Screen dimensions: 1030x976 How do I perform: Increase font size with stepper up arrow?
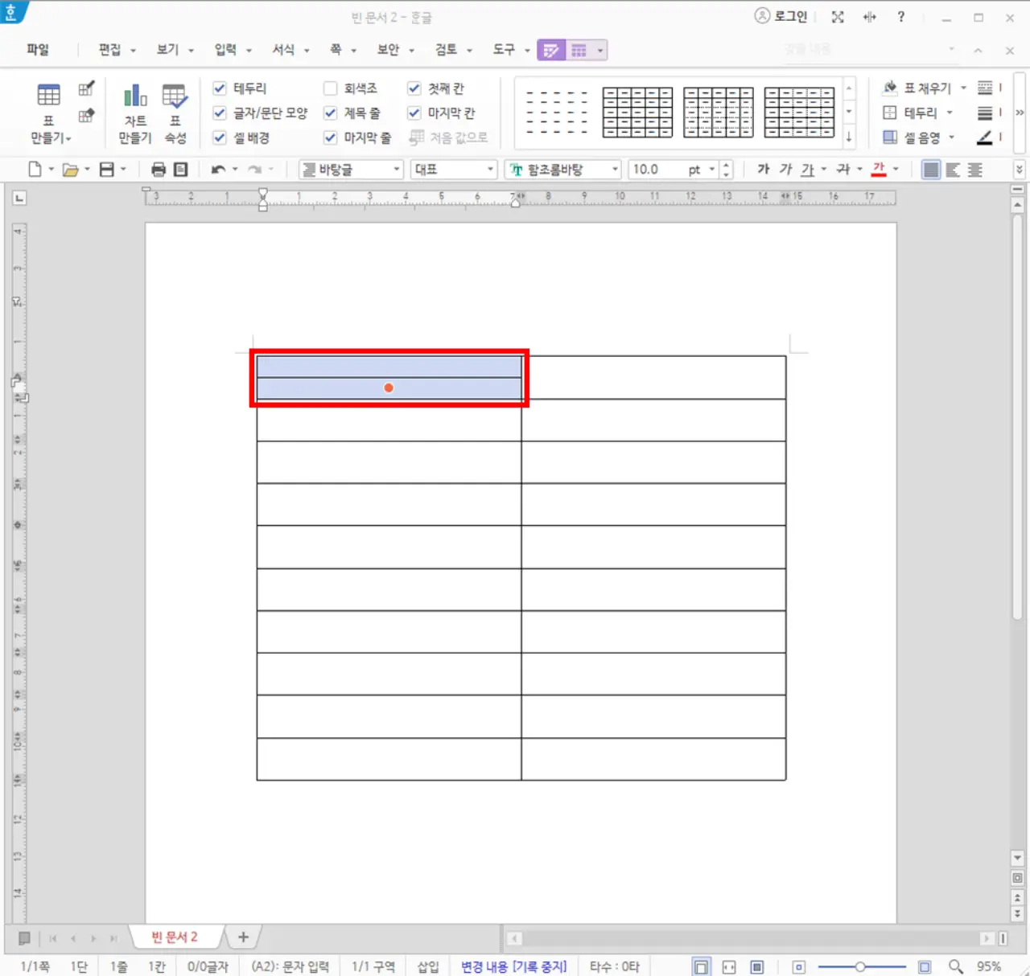pyautogui.click(x=726, y=166)
